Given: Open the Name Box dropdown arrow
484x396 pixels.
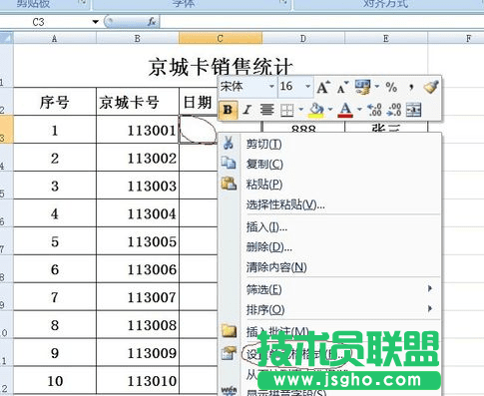Looking at the screenshot, I should 96,22.
